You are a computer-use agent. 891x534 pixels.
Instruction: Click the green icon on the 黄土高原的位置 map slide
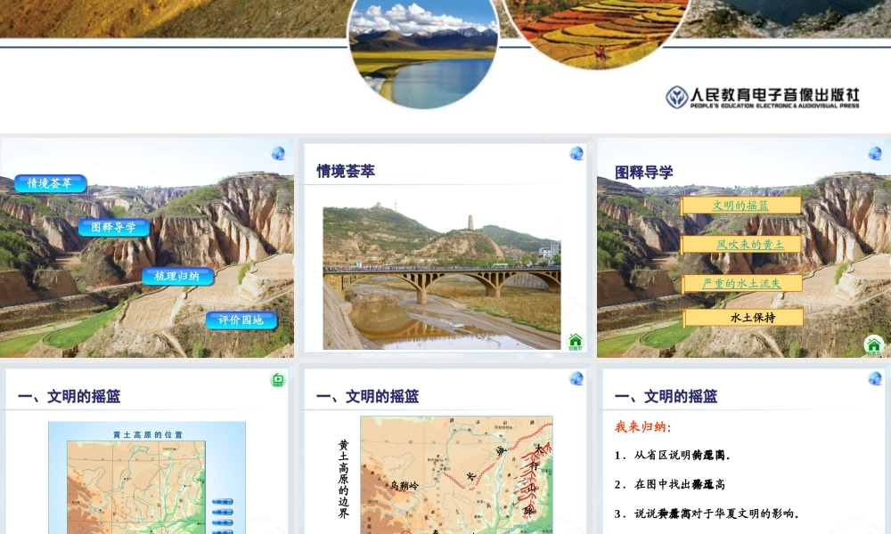coord(278,380)
